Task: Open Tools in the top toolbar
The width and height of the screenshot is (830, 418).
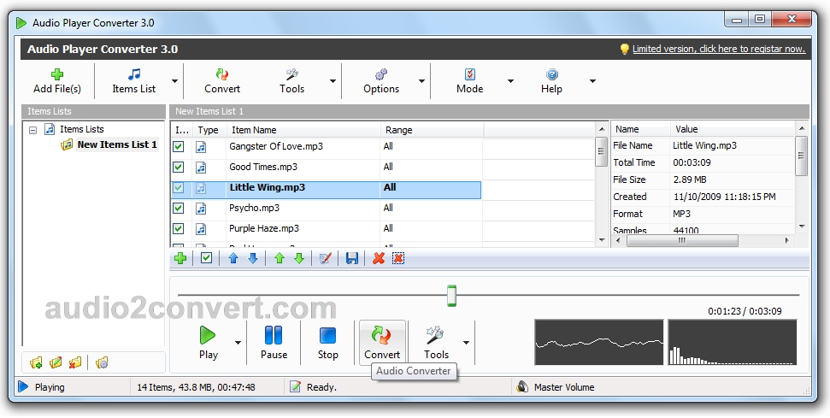Action: pos(292,81)
